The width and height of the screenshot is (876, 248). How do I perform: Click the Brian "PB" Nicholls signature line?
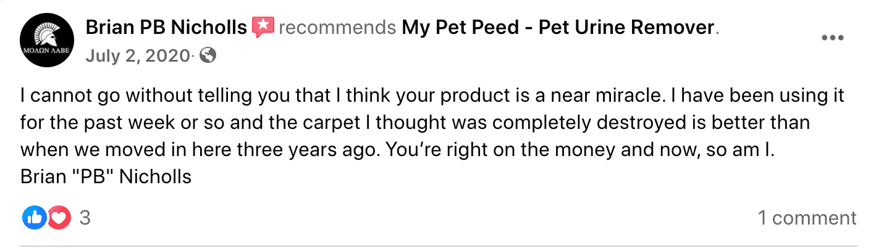106,177
